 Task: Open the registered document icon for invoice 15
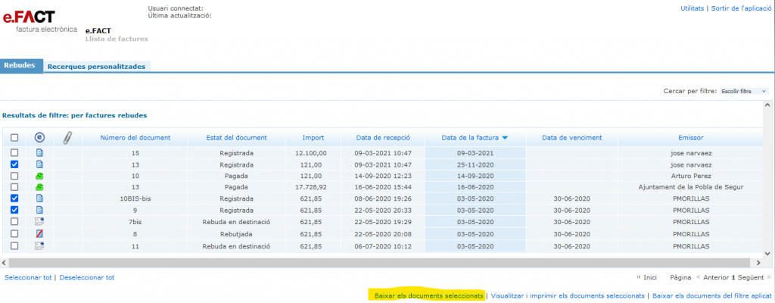coord(40,153)
